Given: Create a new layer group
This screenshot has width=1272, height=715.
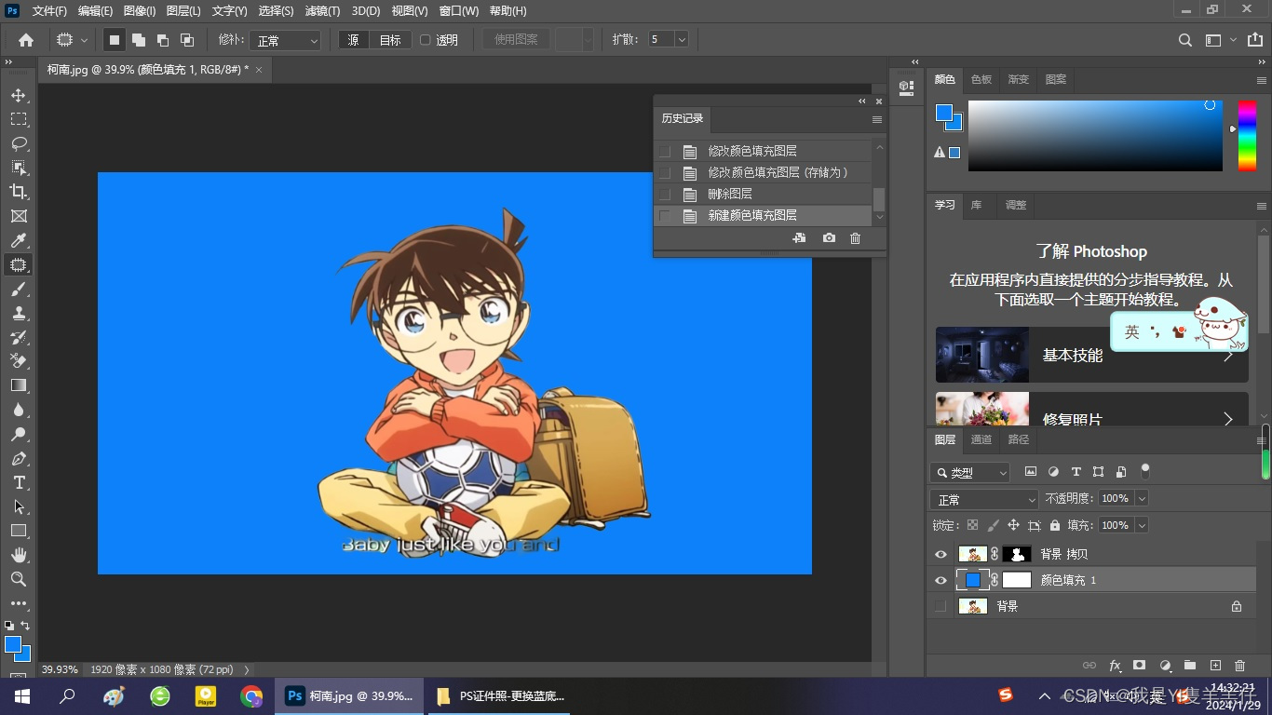Looking at the screenshot, I should click(x=1190, y=666).
